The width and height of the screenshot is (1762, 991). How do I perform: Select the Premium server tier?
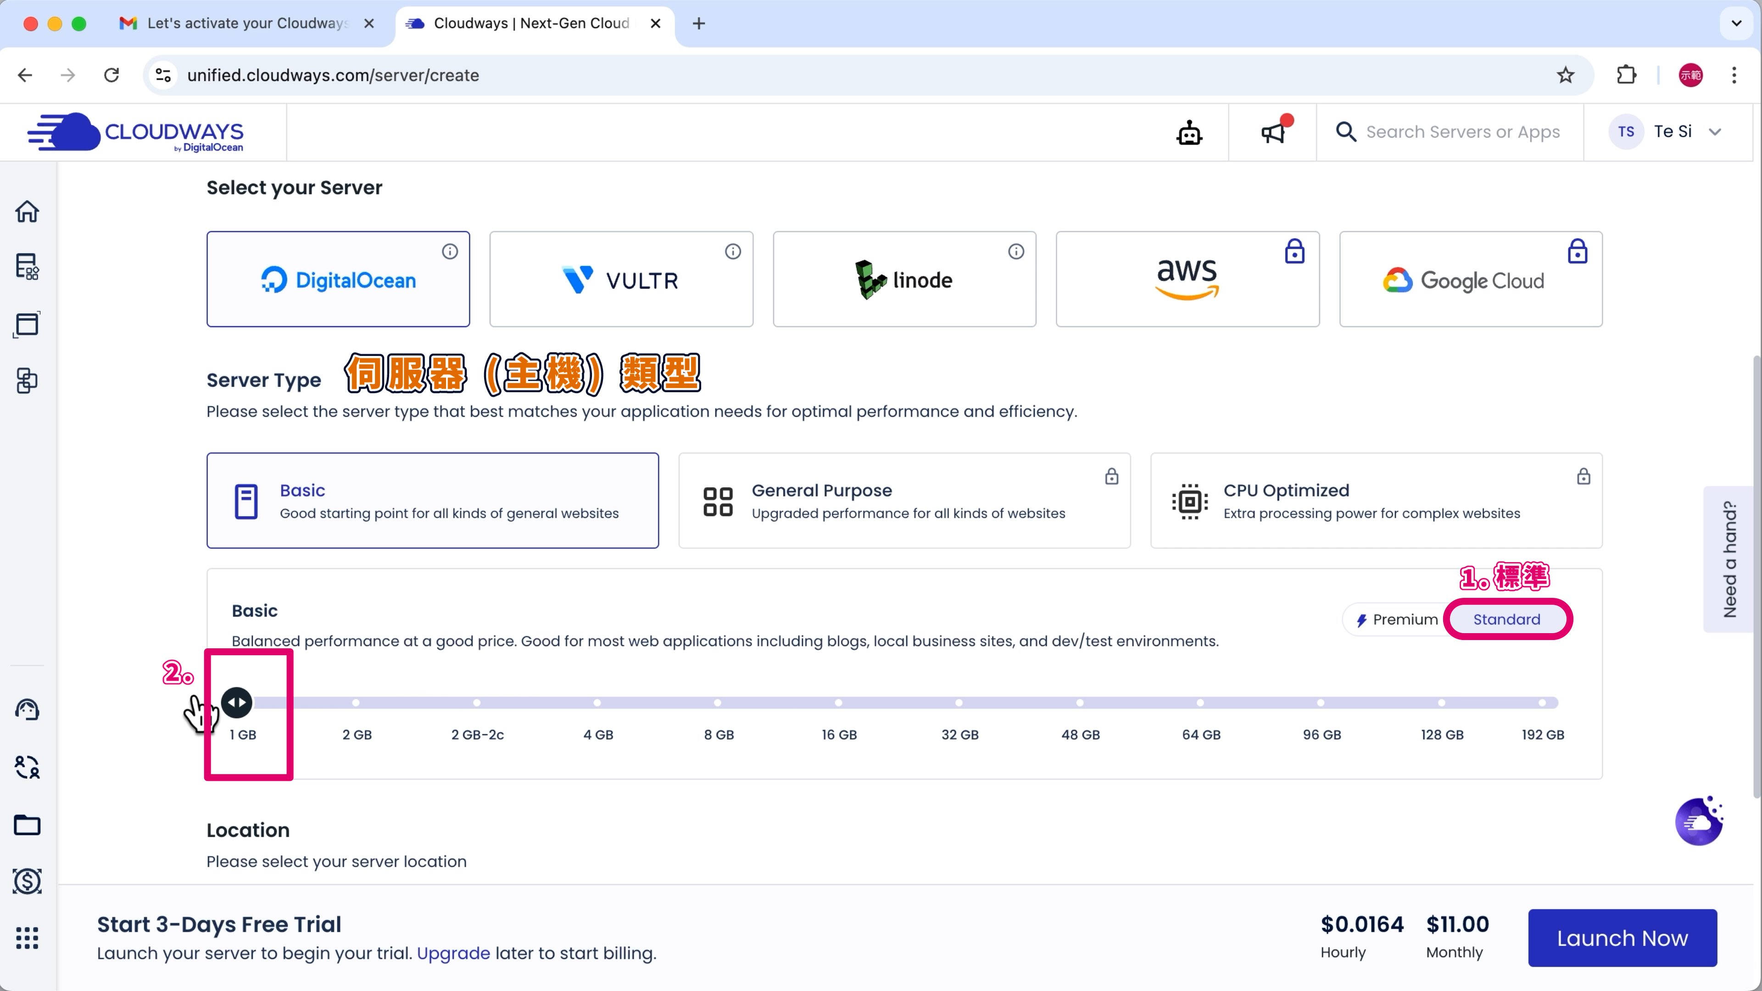(1397, 620)
